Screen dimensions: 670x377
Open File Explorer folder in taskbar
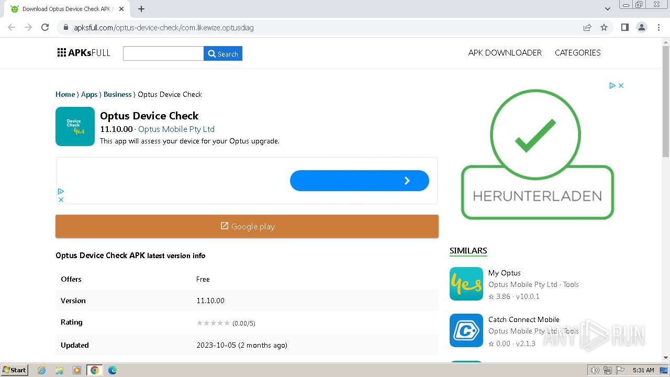tap(59, 370)
